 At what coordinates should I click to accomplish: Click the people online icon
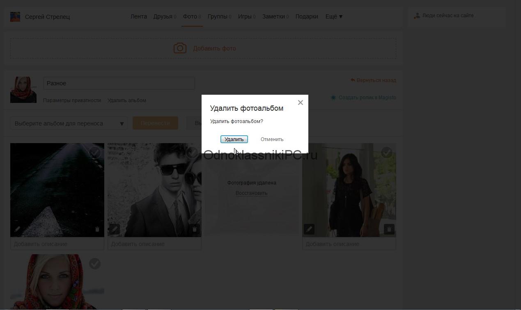tap(417, 16)
